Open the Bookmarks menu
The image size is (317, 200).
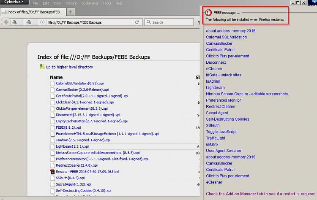tap(90, 3)
